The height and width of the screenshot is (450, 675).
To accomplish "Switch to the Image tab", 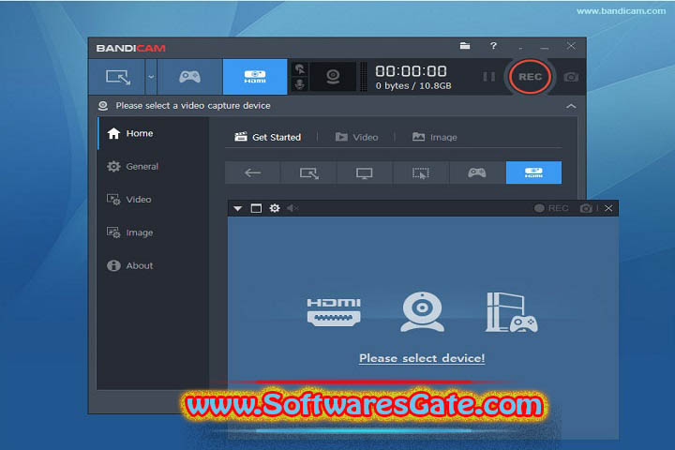I will point(435,138).
